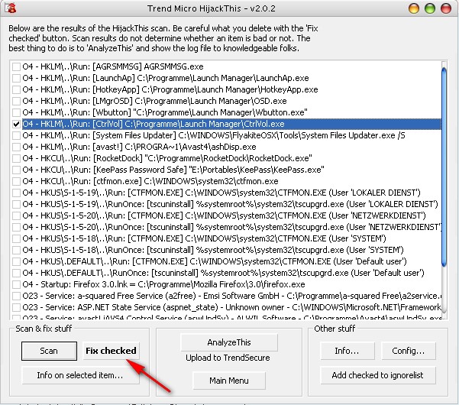459x405 pixels.
Task: Click Add checked to ignorelist
Action: 377,375
